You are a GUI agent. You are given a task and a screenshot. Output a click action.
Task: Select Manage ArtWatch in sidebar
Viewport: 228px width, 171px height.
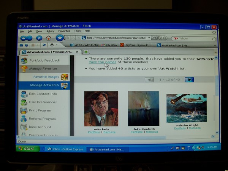(44, 85)
